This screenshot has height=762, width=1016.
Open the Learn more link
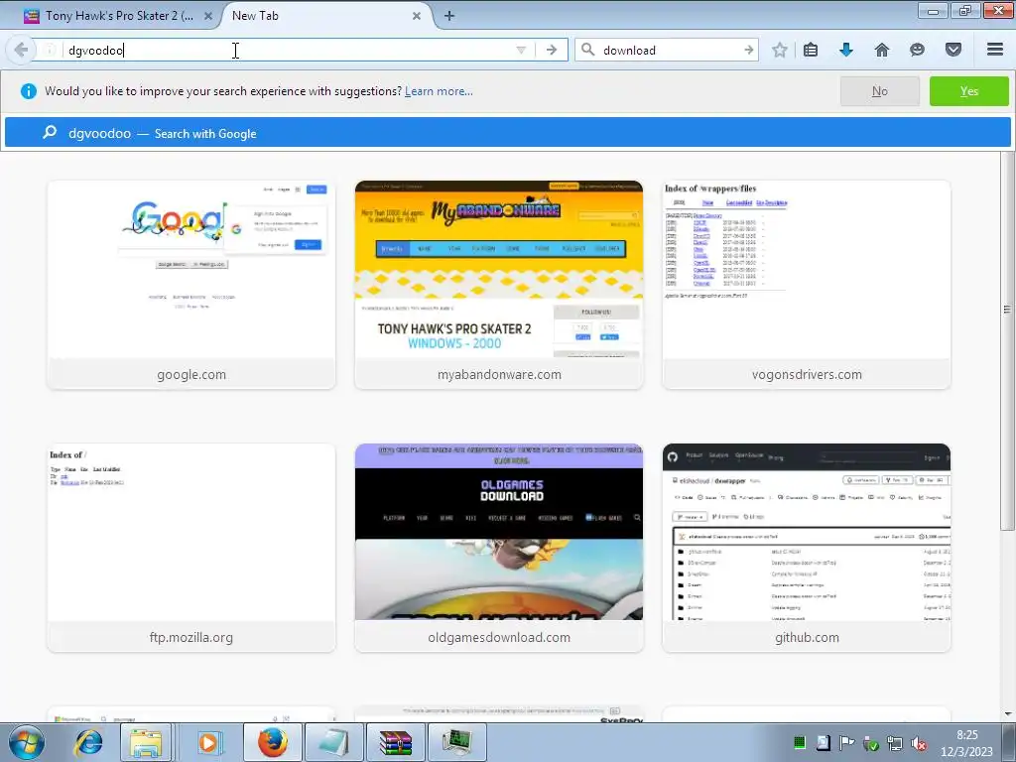pyautogui.click(x=439, y=91)
